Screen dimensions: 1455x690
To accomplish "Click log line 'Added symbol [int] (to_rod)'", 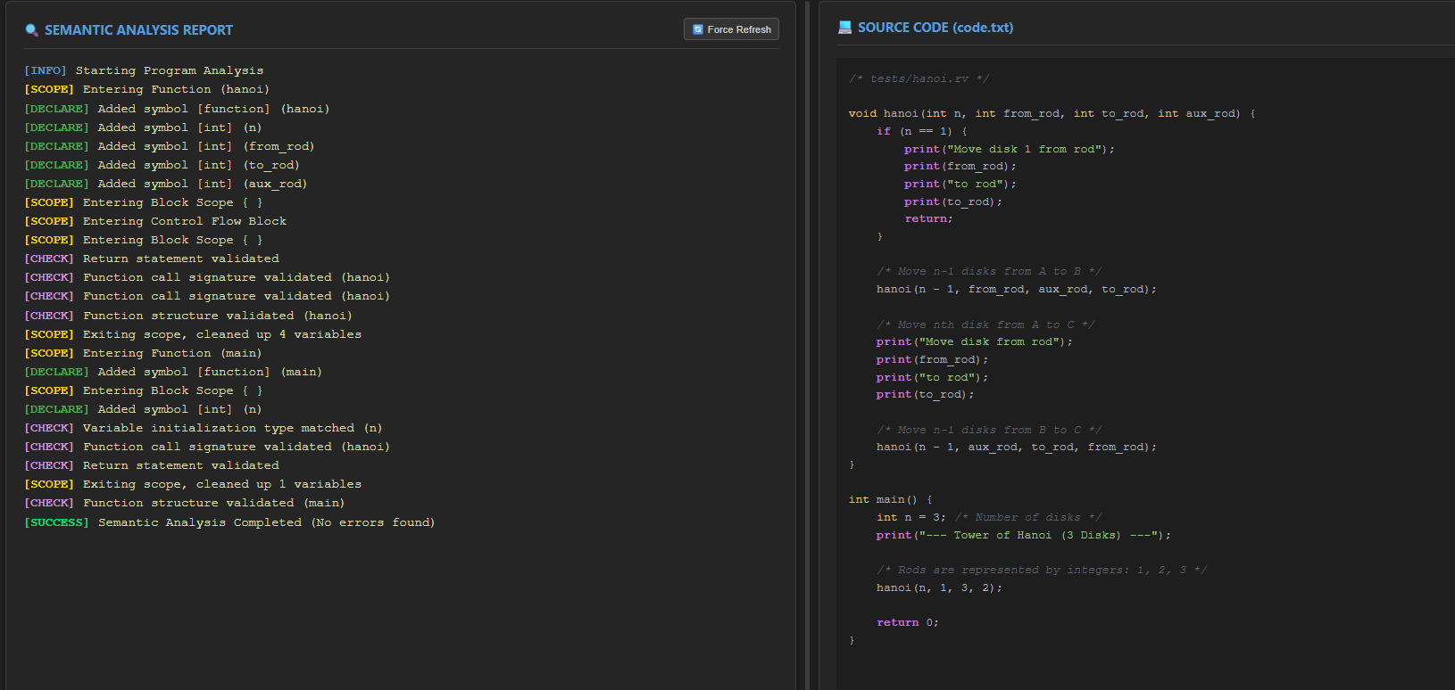I will tap(162, 165).
